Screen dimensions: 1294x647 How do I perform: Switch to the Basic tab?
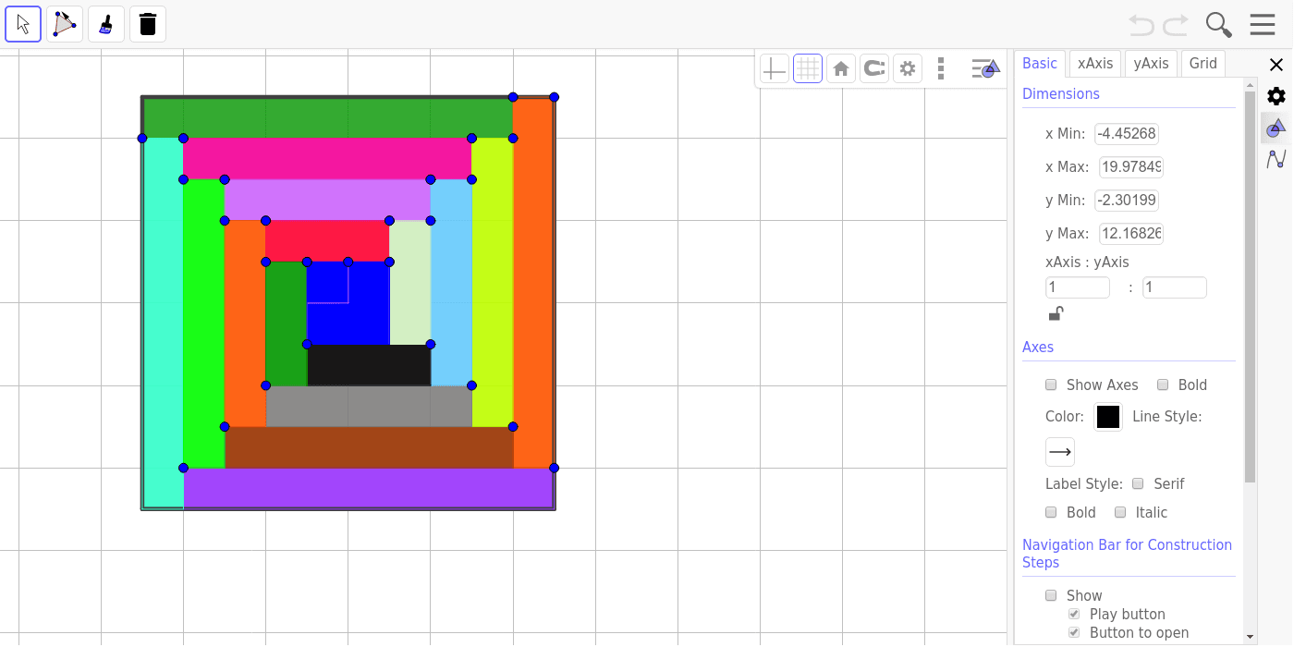coord(1040,63)
